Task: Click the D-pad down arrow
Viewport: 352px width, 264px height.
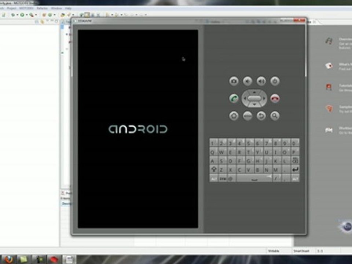Action: [254, 104]
